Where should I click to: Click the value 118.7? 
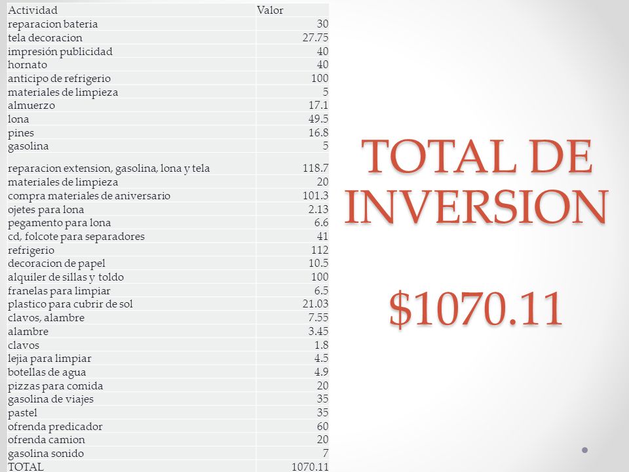(315, 168)
